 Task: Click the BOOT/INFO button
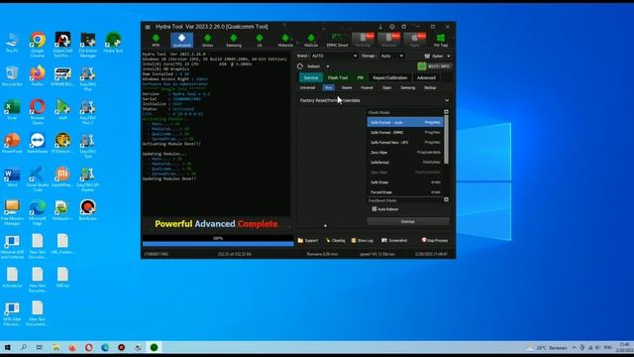click(x=434, y=66)
